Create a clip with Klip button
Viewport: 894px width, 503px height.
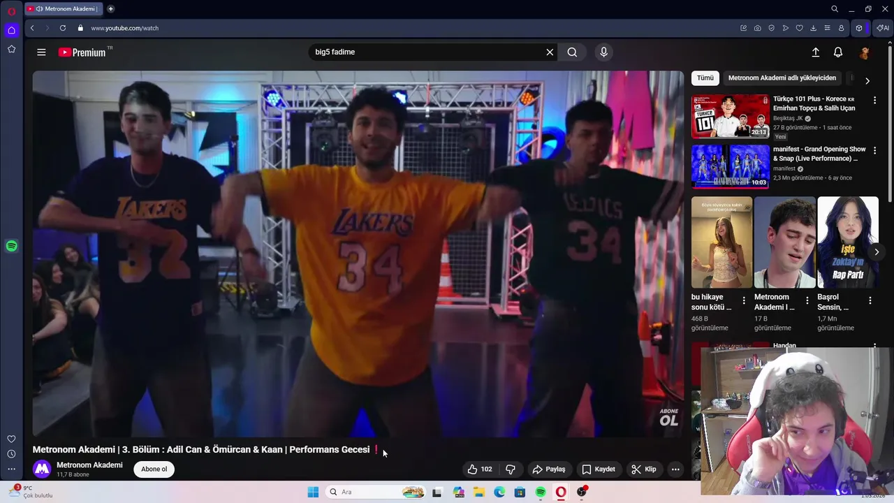644,469
